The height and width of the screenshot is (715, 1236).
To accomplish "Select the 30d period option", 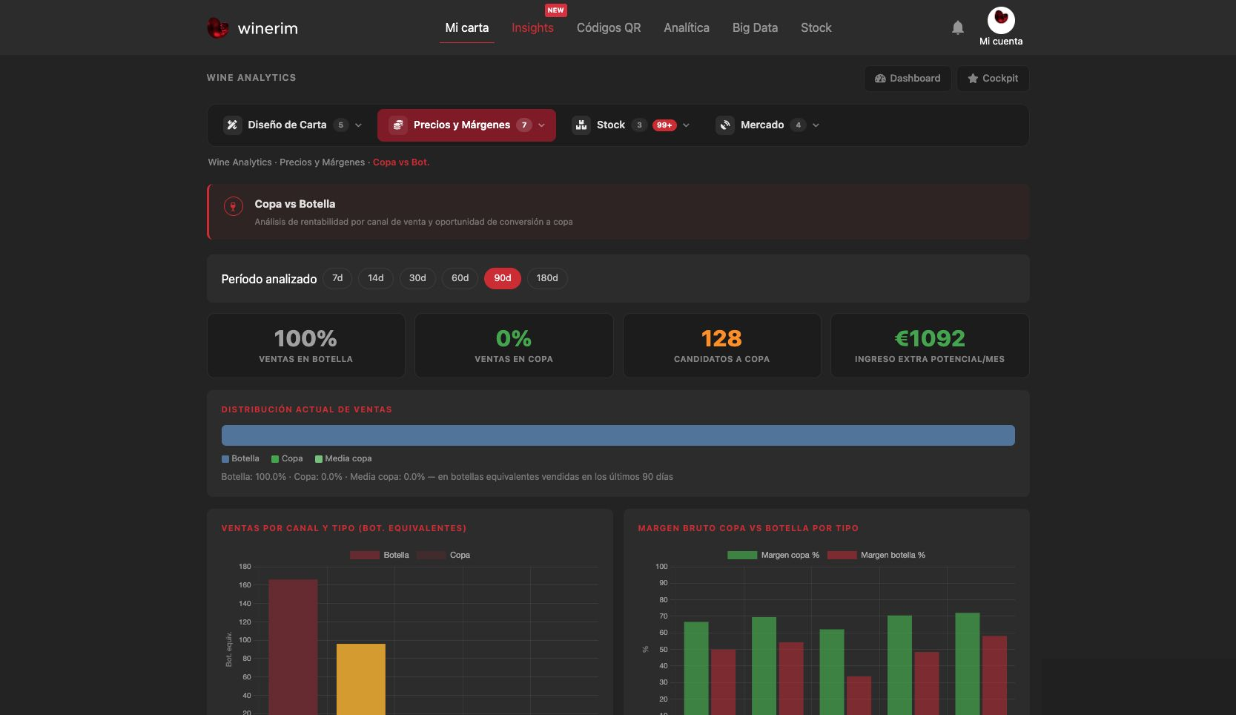I will coord(417,278).
